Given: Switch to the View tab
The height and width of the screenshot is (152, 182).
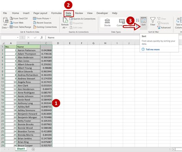Looking at the screenshot, I should pyautogui.click(x=90, y=13).
